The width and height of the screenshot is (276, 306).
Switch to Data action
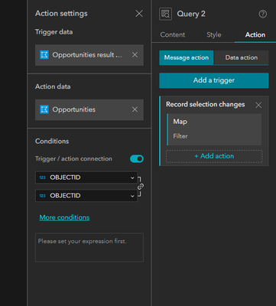point(241,57)
